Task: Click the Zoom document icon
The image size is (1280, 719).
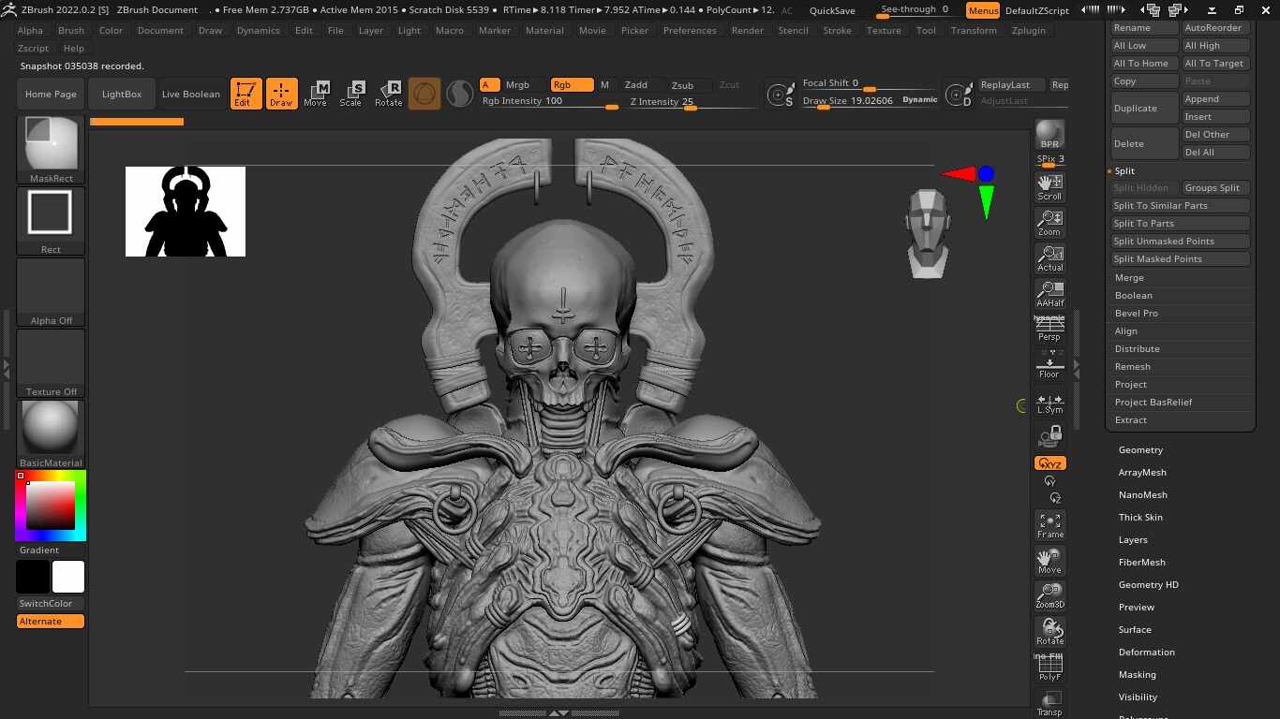Action: 1049,223
